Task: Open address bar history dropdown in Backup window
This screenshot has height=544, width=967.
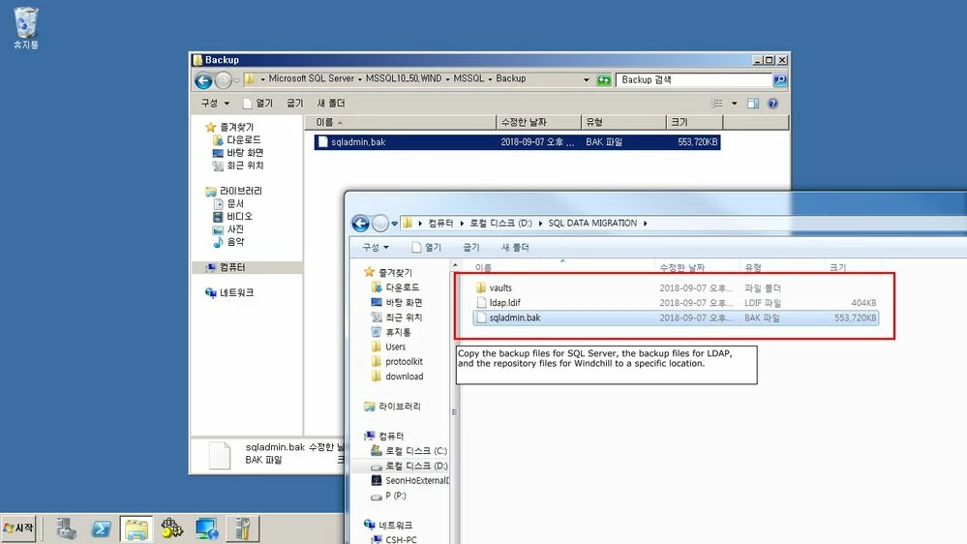Action: 586,79
